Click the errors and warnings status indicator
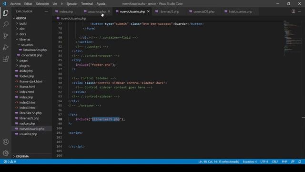 (10, 161)
